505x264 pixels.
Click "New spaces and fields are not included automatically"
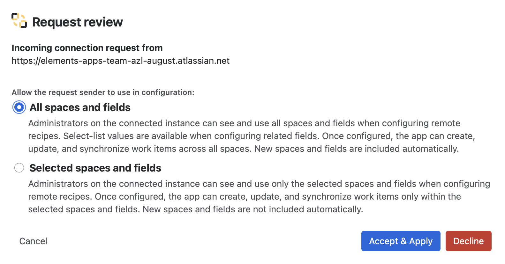click(253, 209)
